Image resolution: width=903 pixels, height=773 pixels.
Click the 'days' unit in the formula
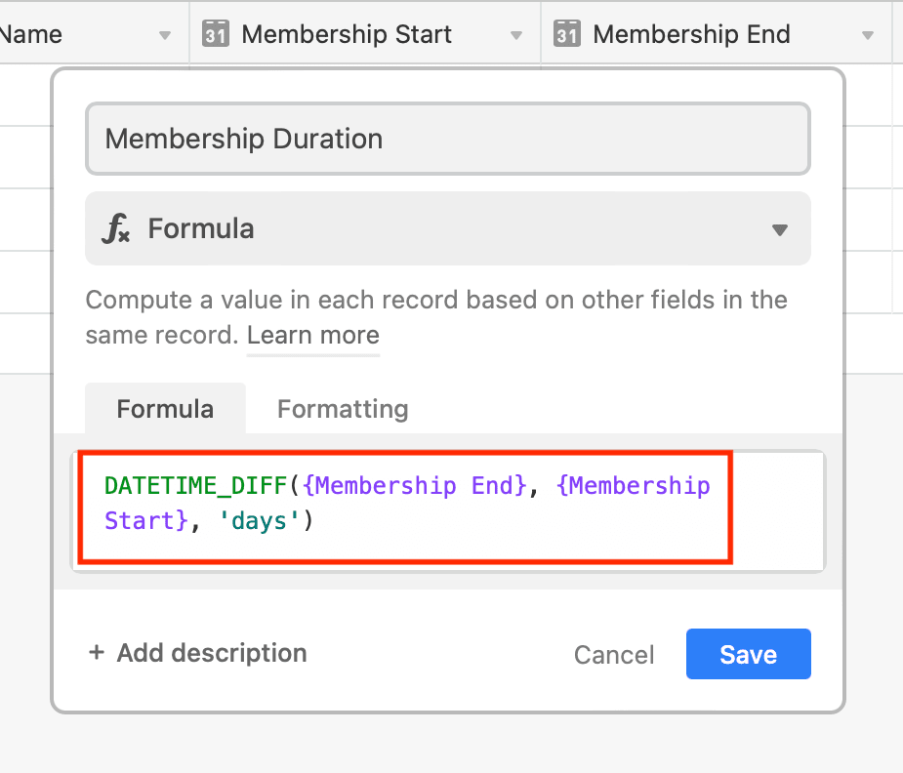click(259, 521)
